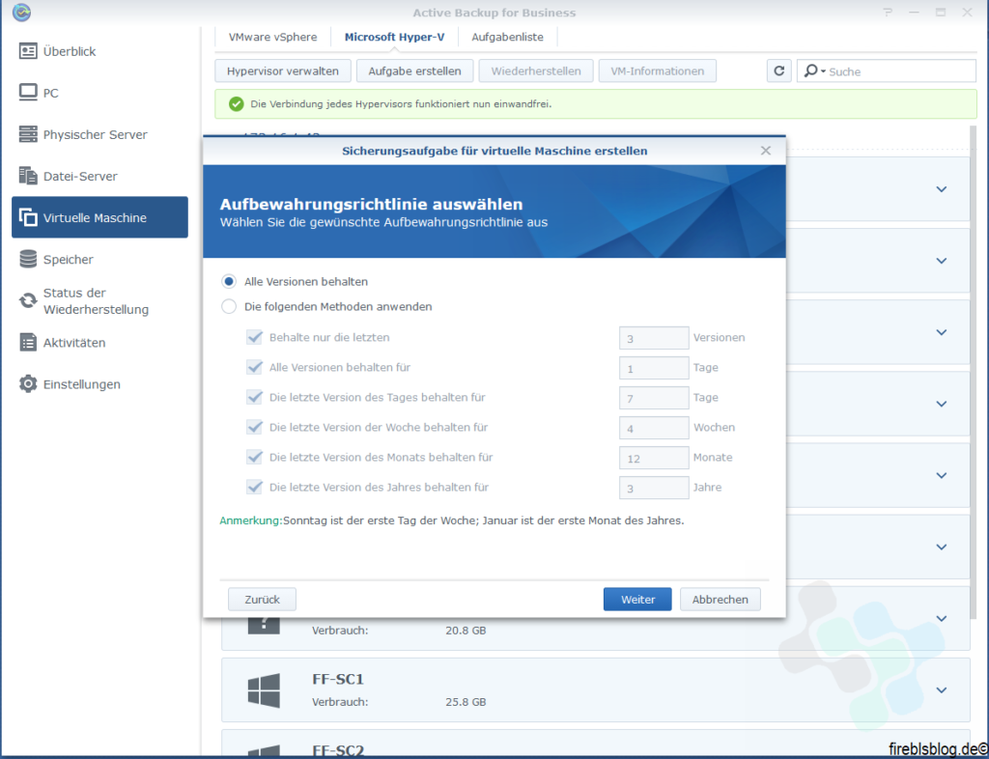Toggle letzte Version des Monats checkbox
The width and height of the screenshot is (989, 759).
[254, 457]
